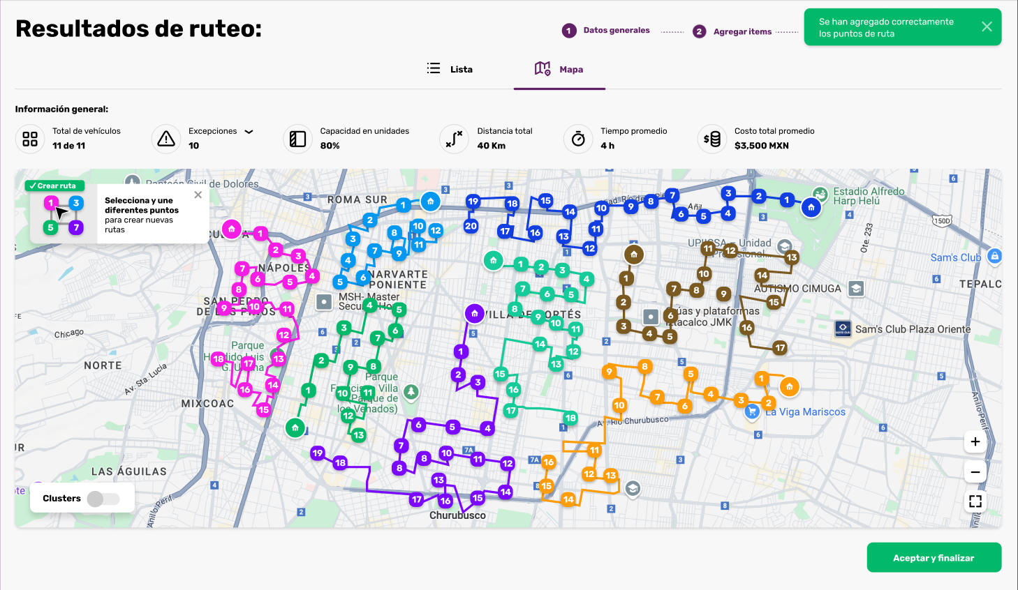Viewport: 1018px width, 590px height.
Task: Open the map fullscreen icon
Action: click(975, 501)
